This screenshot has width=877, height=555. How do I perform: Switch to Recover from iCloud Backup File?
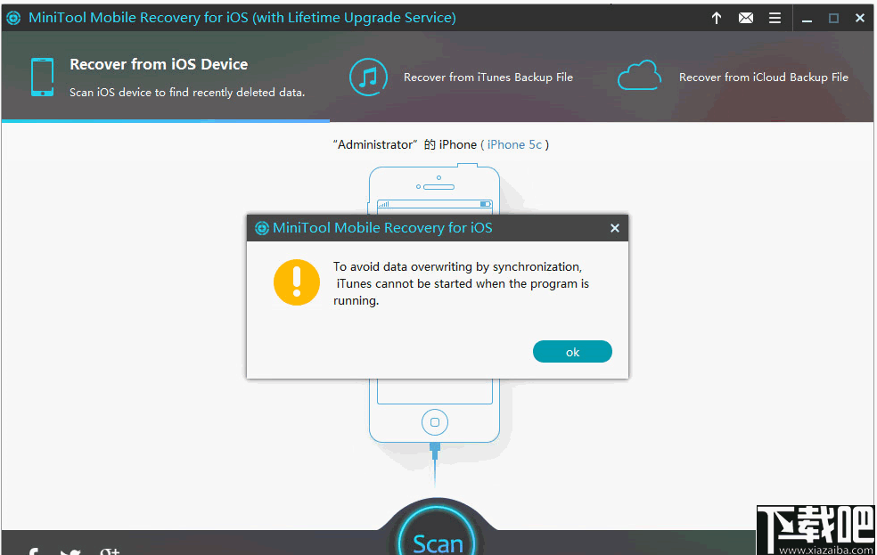click(x=763, y=77)
